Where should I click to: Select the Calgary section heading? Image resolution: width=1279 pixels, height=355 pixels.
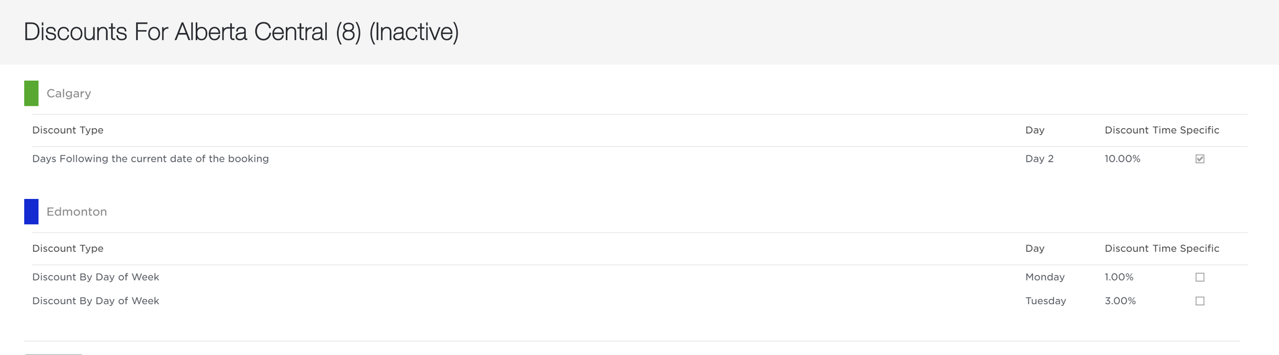69,93
